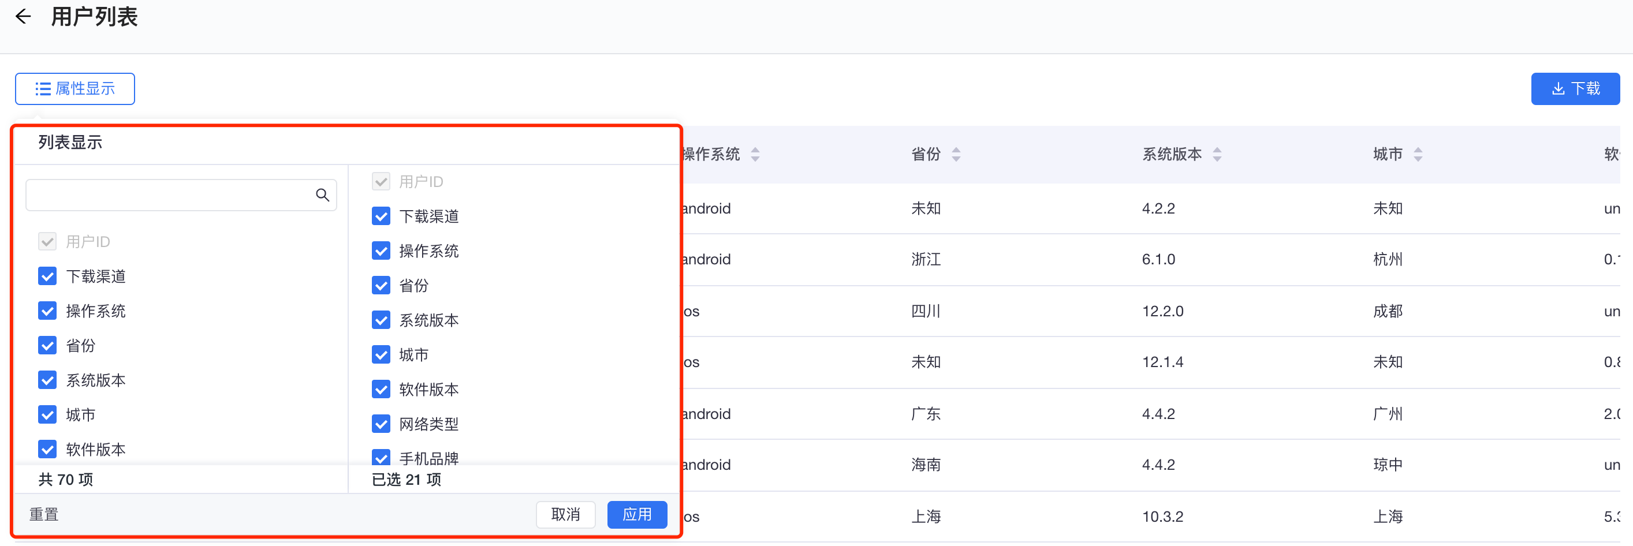Select the 海南 province cell
The width and height of the screenshot is (1633, 546).
tap(926, 465)
